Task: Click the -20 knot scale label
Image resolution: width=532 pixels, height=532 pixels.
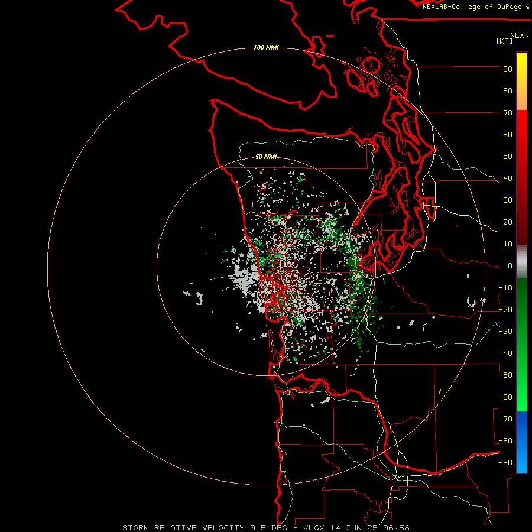Action: [x=505, y=310]
